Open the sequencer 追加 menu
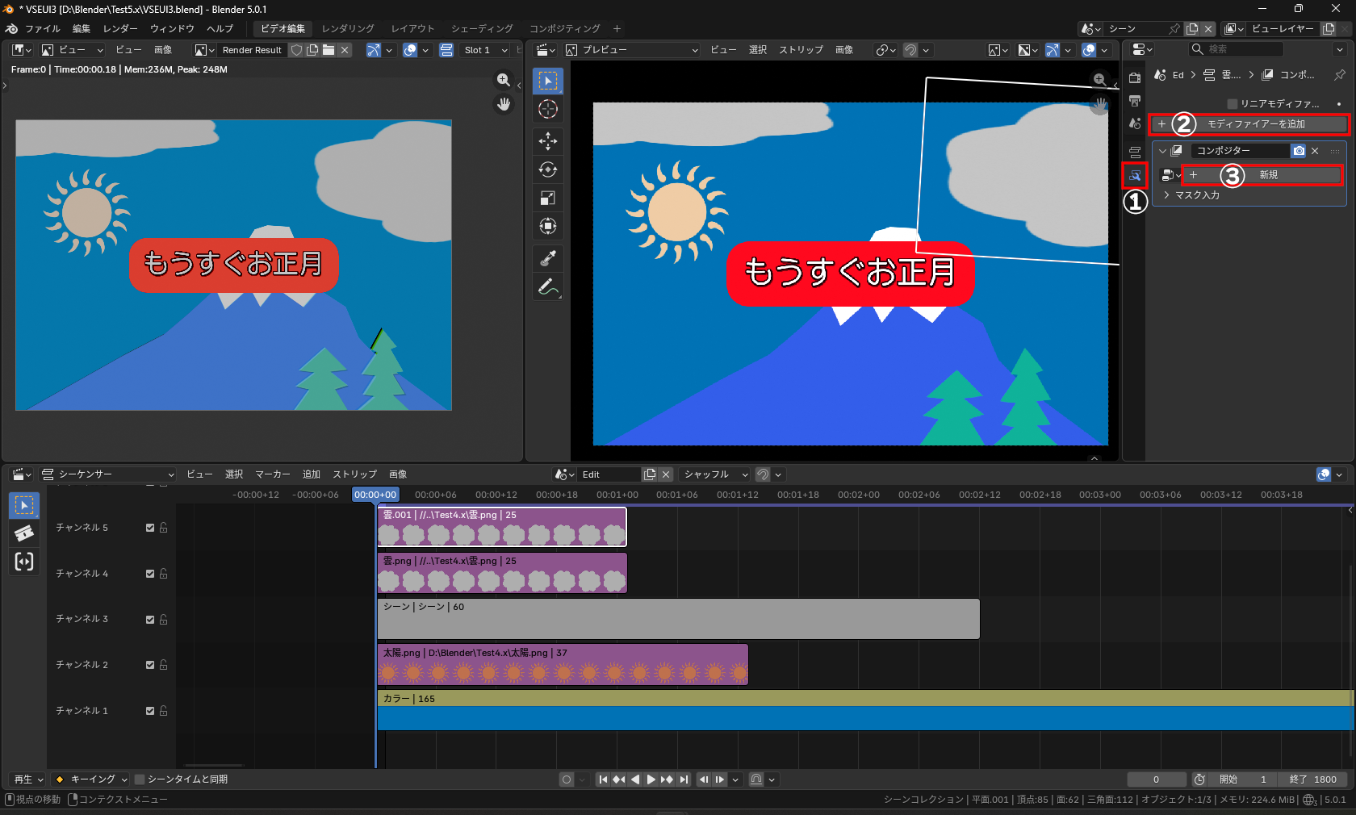Viewport: 1356px width, 815px height. click(312, 474)
